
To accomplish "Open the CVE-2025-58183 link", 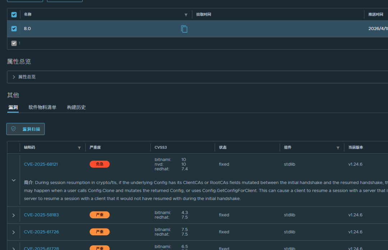I will (x=41, y=215).
